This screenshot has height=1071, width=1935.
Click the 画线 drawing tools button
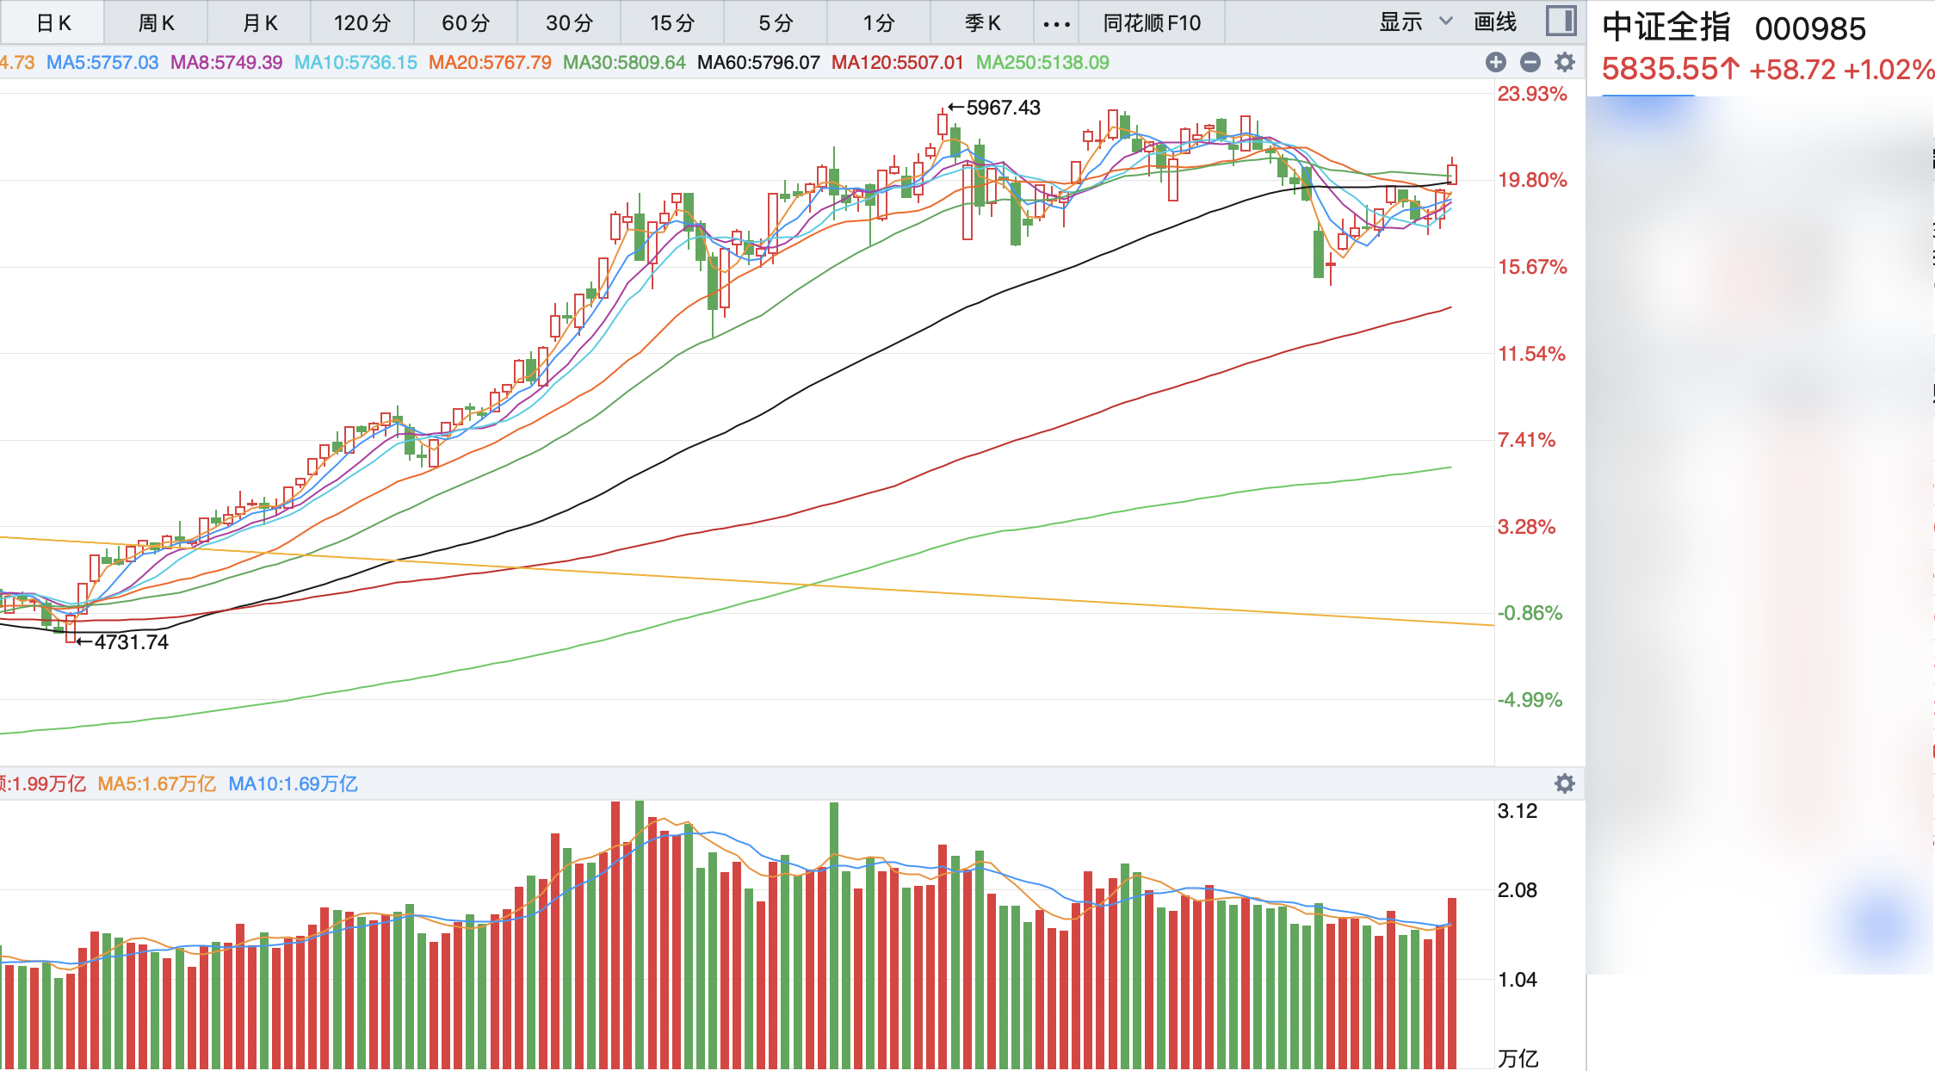tap(1495, 22)
